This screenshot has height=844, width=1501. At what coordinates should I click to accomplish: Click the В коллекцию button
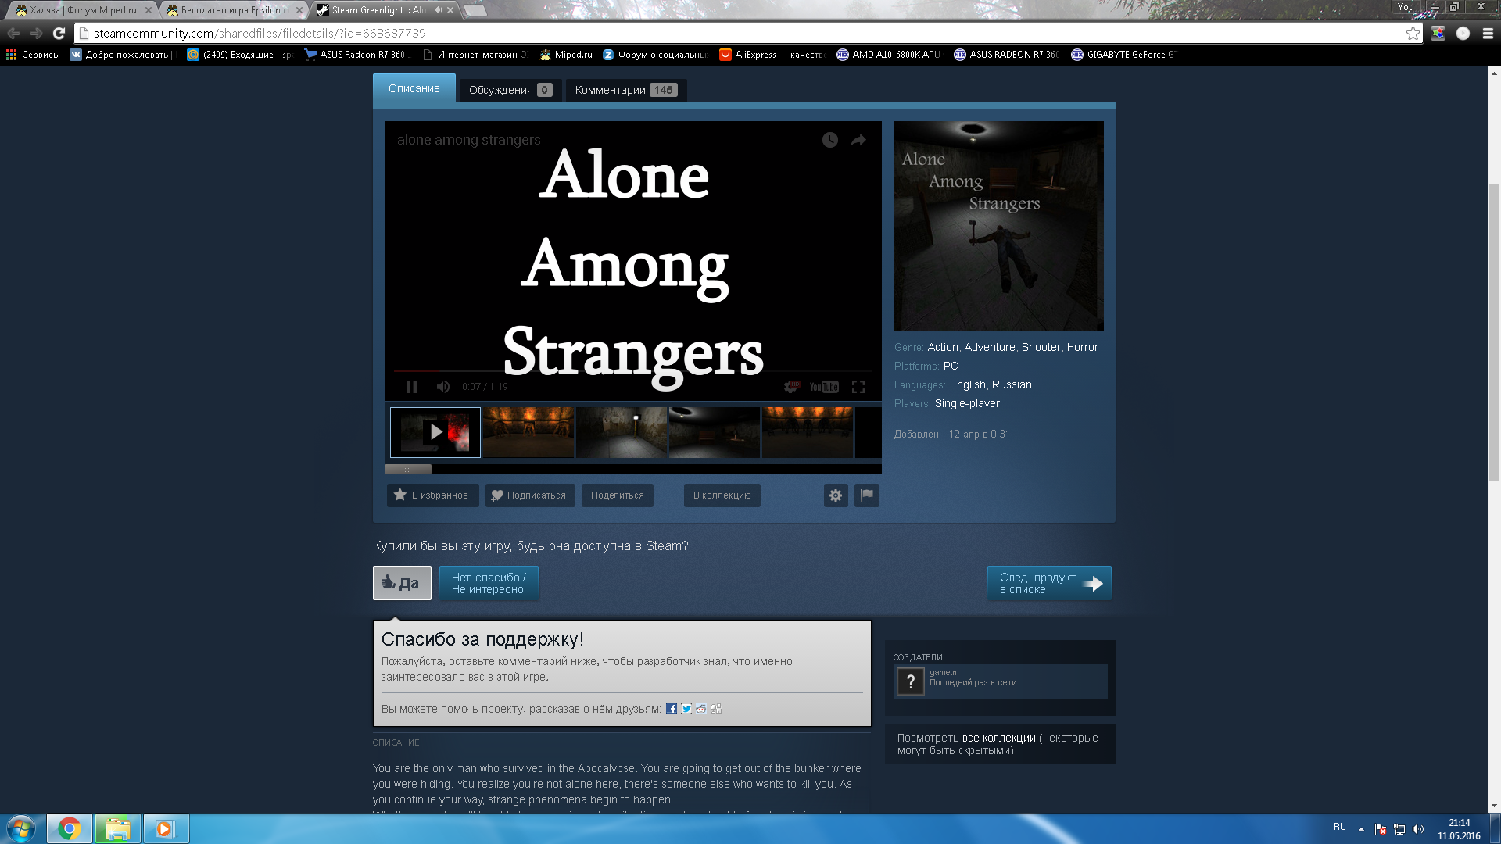pos(722,495)
